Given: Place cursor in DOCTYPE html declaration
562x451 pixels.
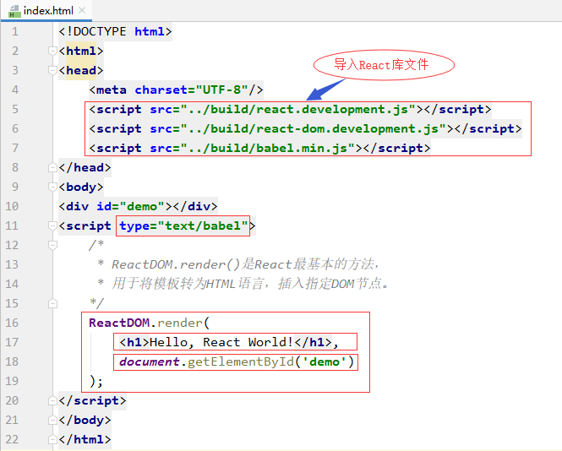Looking at the screenshot, I should pyautogui.click(x=116, y=31).
